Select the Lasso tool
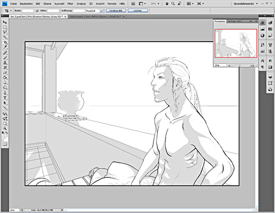 click(x=5, y=32)
